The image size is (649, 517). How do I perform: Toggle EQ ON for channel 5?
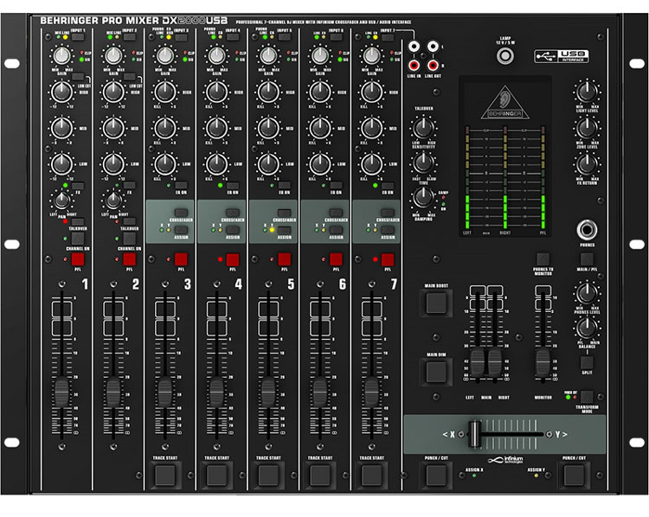285,186
